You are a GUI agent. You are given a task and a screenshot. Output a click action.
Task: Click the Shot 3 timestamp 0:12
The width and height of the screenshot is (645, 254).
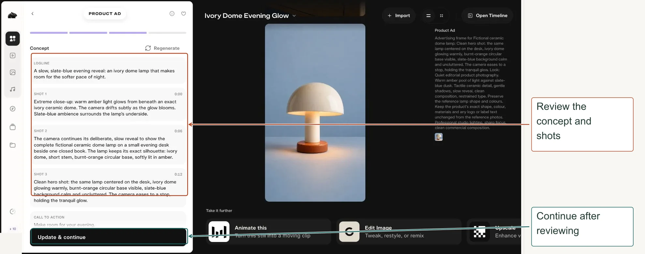pos(178,174)
